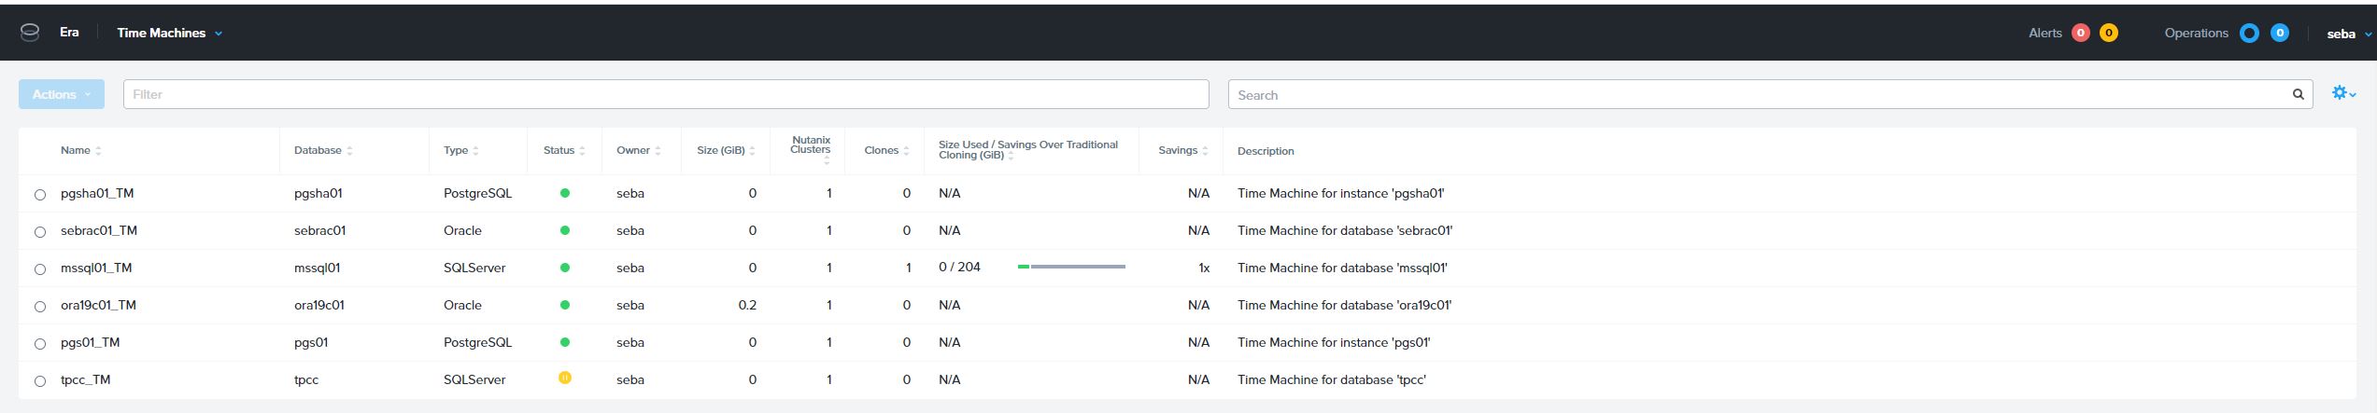2377x413 pixels.
Task: Click 'SQLServer' type in tpcc_TM row
Action: (474, 379)
